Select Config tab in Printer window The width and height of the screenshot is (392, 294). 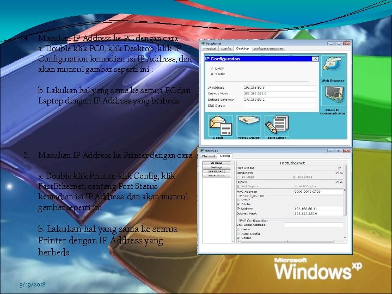click(225, 156)
